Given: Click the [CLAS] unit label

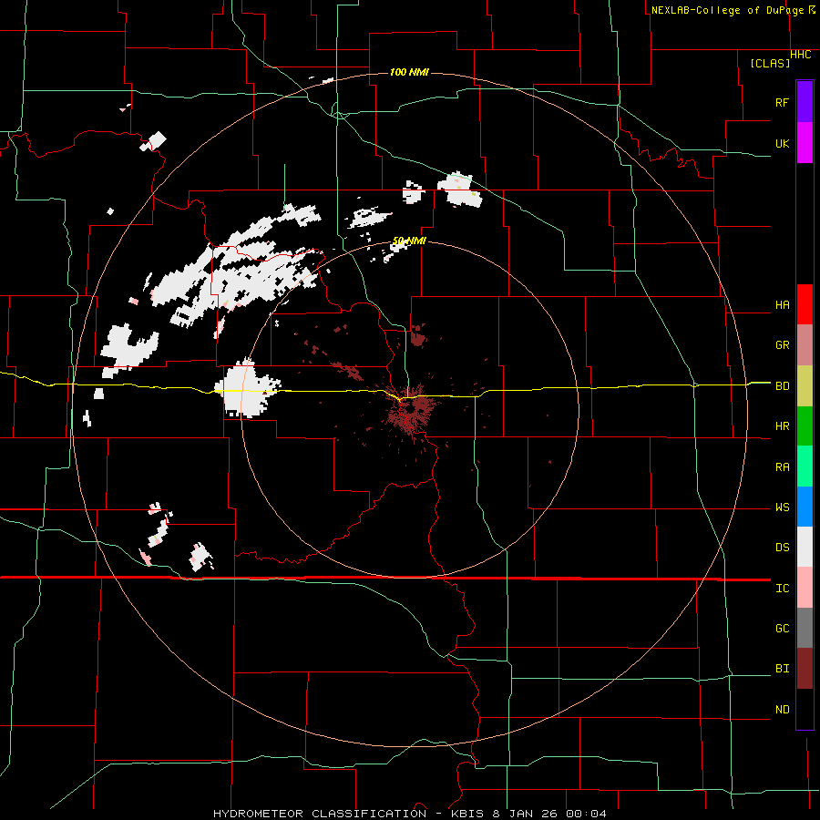Looking at the screenshot, I should click(x=770, y=63).
